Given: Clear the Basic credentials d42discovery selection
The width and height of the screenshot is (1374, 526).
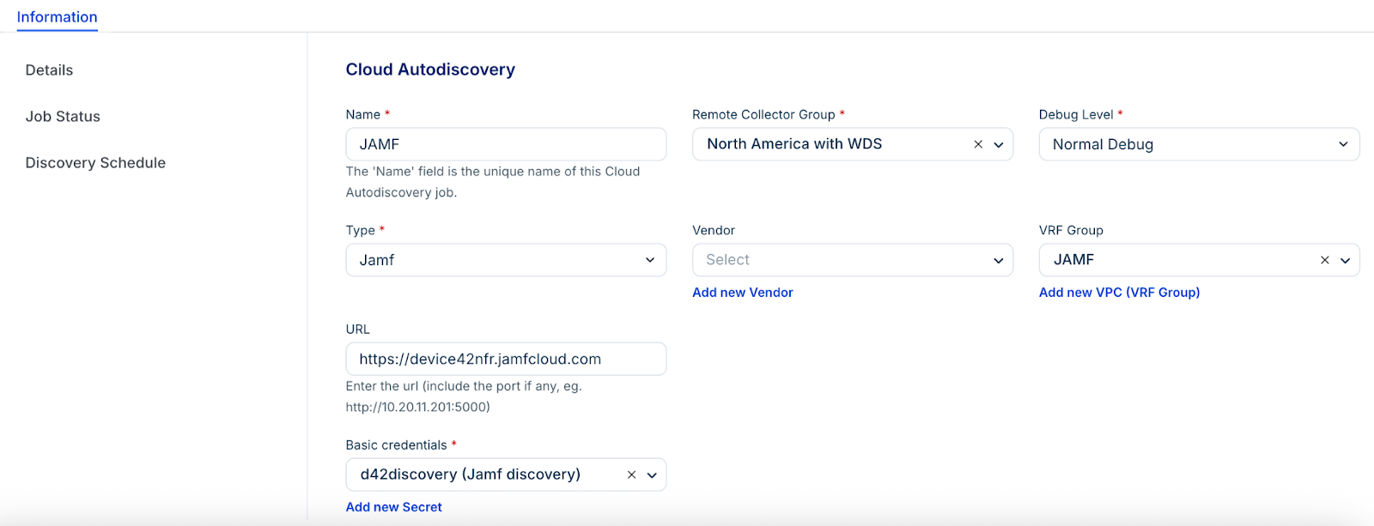Looking at the screenshot, I should coord(631,475).
